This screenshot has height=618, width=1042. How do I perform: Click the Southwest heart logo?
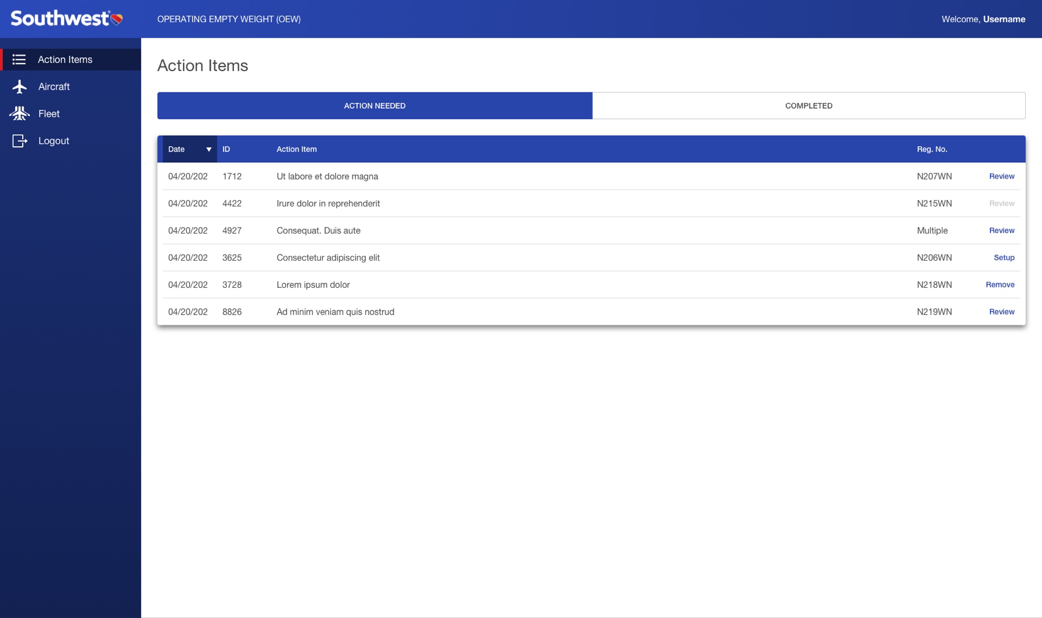(x=116, y=20)
